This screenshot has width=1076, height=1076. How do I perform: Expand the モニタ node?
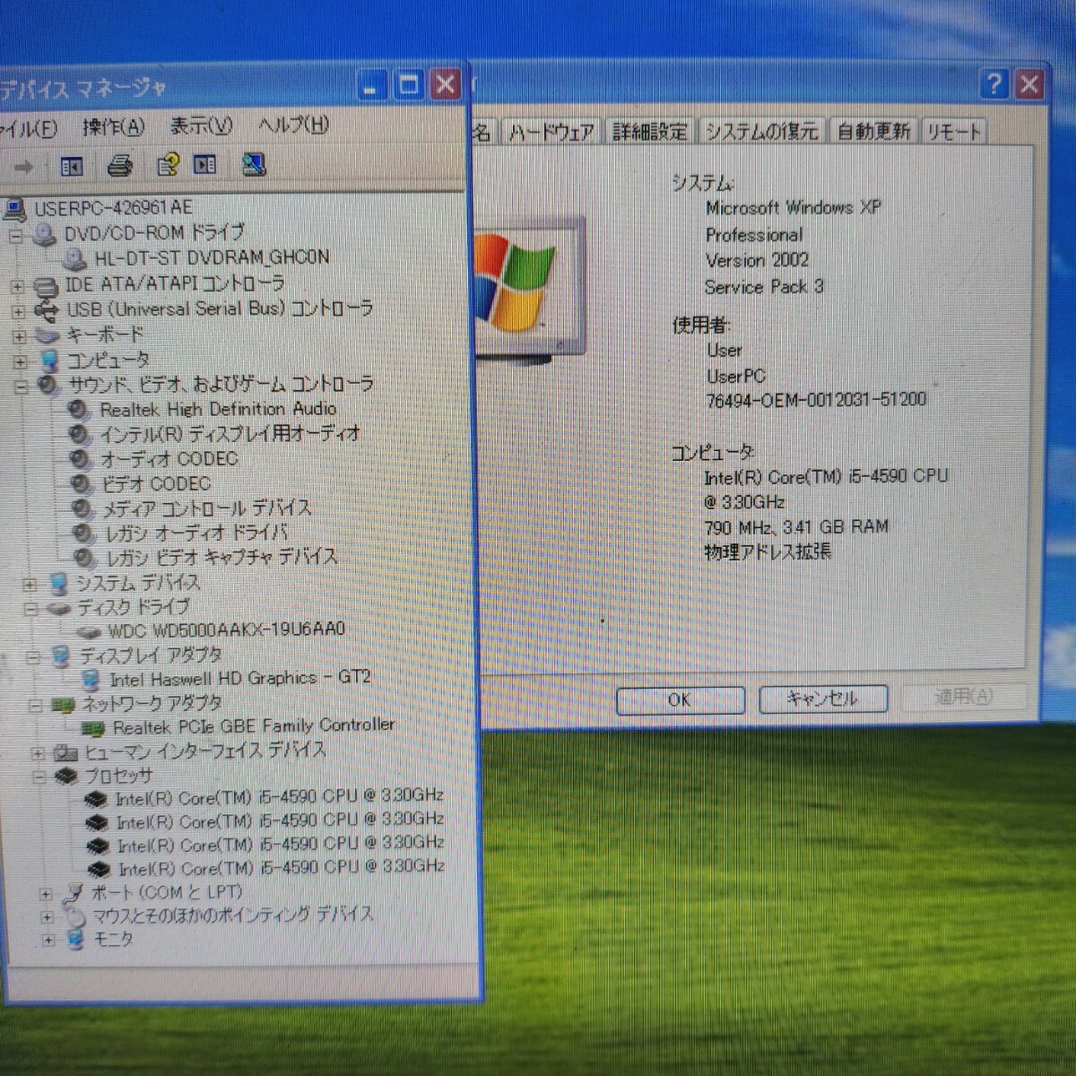pyautogui.click(x=48, y=941)
